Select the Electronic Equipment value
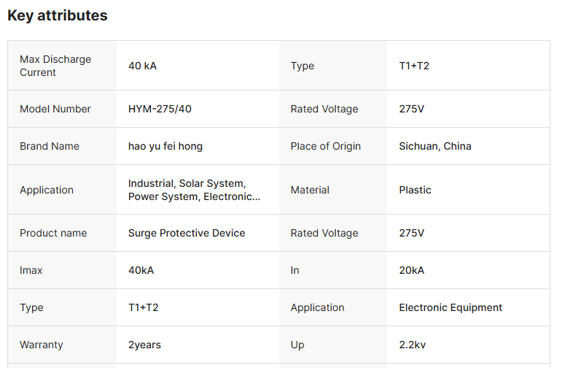Viewport: 573px width, 368px height. pyautogui.click(x=450, y=307)
